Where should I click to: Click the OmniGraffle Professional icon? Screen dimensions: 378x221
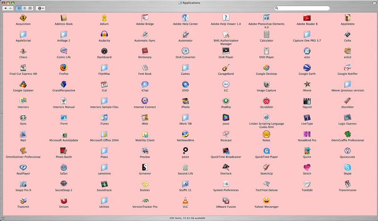(x=347, y=134)
